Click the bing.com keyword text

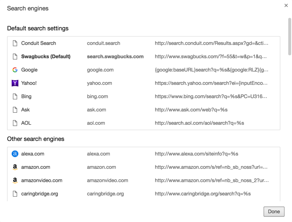[97, 97]
